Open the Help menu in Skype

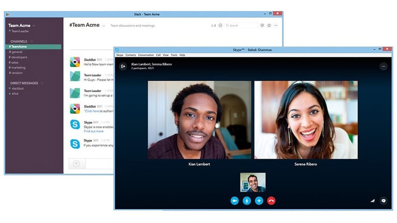pyautogui.click(x=182, y=55)
